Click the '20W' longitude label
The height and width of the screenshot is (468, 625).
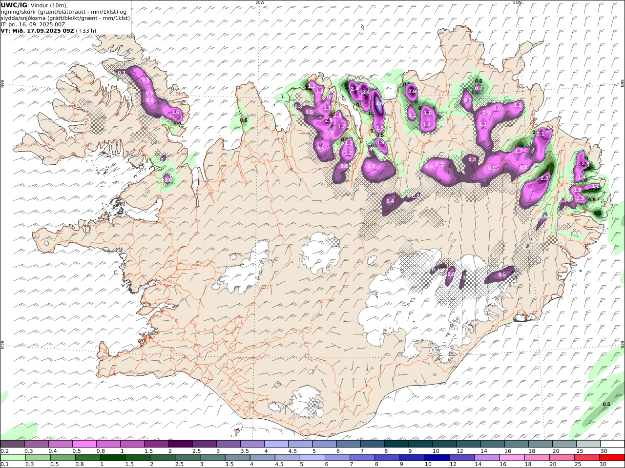pos(260,2)
